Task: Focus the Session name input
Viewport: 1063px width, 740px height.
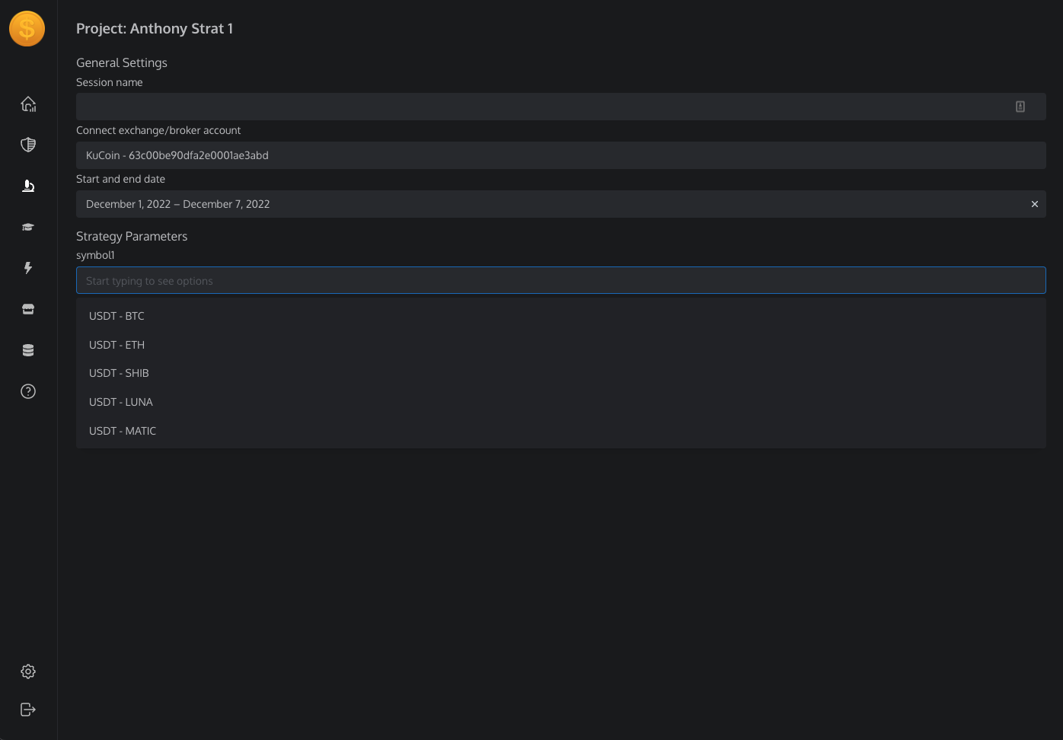Action: coord(561,107)
